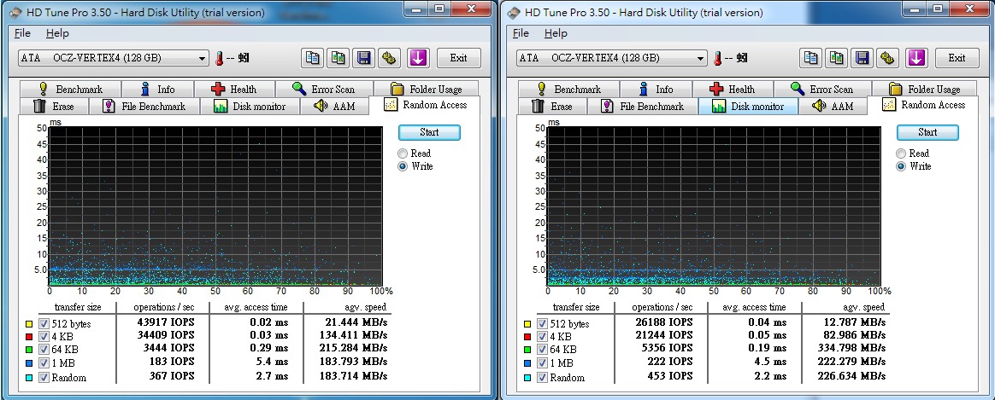Screen dimensions: 995x400
Task: Open the Benchmark tab in right window
Action: point(568,90)
